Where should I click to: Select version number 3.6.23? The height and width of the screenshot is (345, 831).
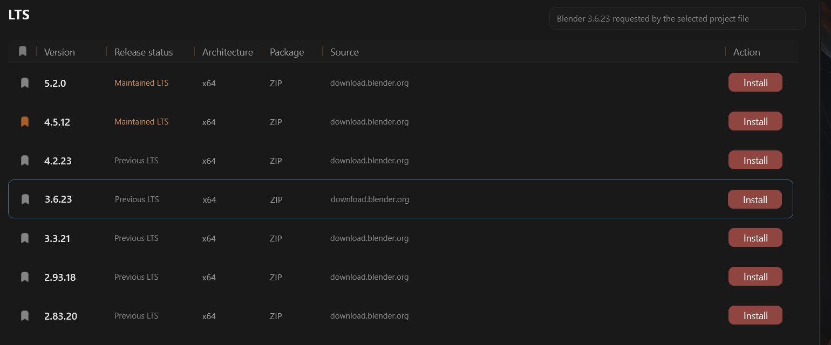[x=58, y=199]
